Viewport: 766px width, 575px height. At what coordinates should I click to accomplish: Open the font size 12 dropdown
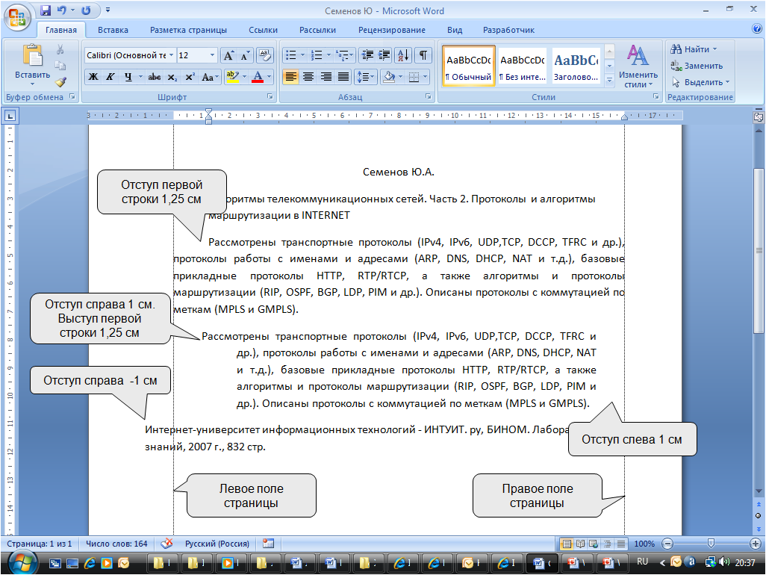213,56
